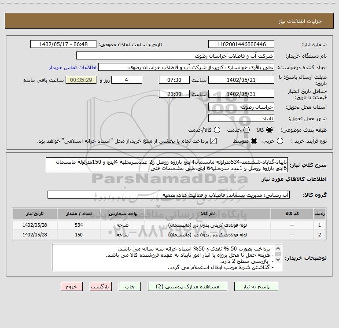The height and width of the screenshot is (328, 339).
Task: Click the تعداد / مقدار column header
Action: (x=79, y=214)
